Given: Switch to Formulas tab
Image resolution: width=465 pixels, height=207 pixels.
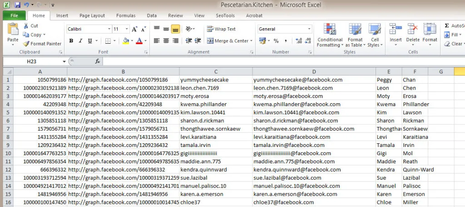Looking at the screenshot, I should coord(126,16).
